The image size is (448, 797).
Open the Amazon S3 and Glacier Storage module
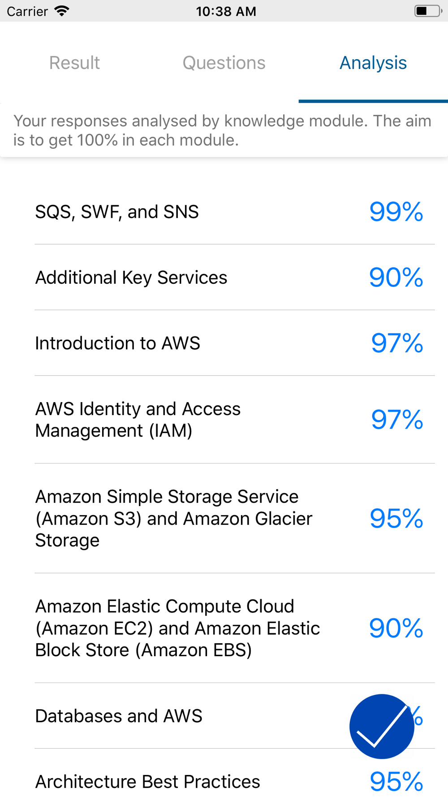pos(224,518)
